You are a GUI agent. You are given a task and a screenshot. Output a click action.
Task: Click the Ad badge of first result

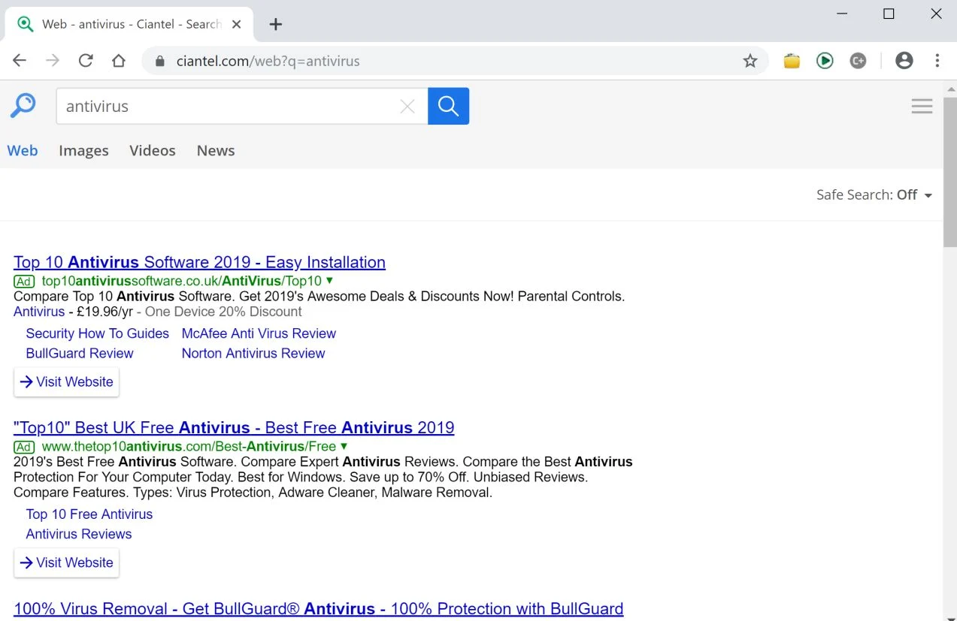[x=24, y=282]
